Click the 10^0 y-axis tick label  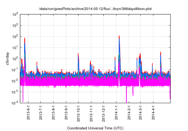click(x=16, y=58)
